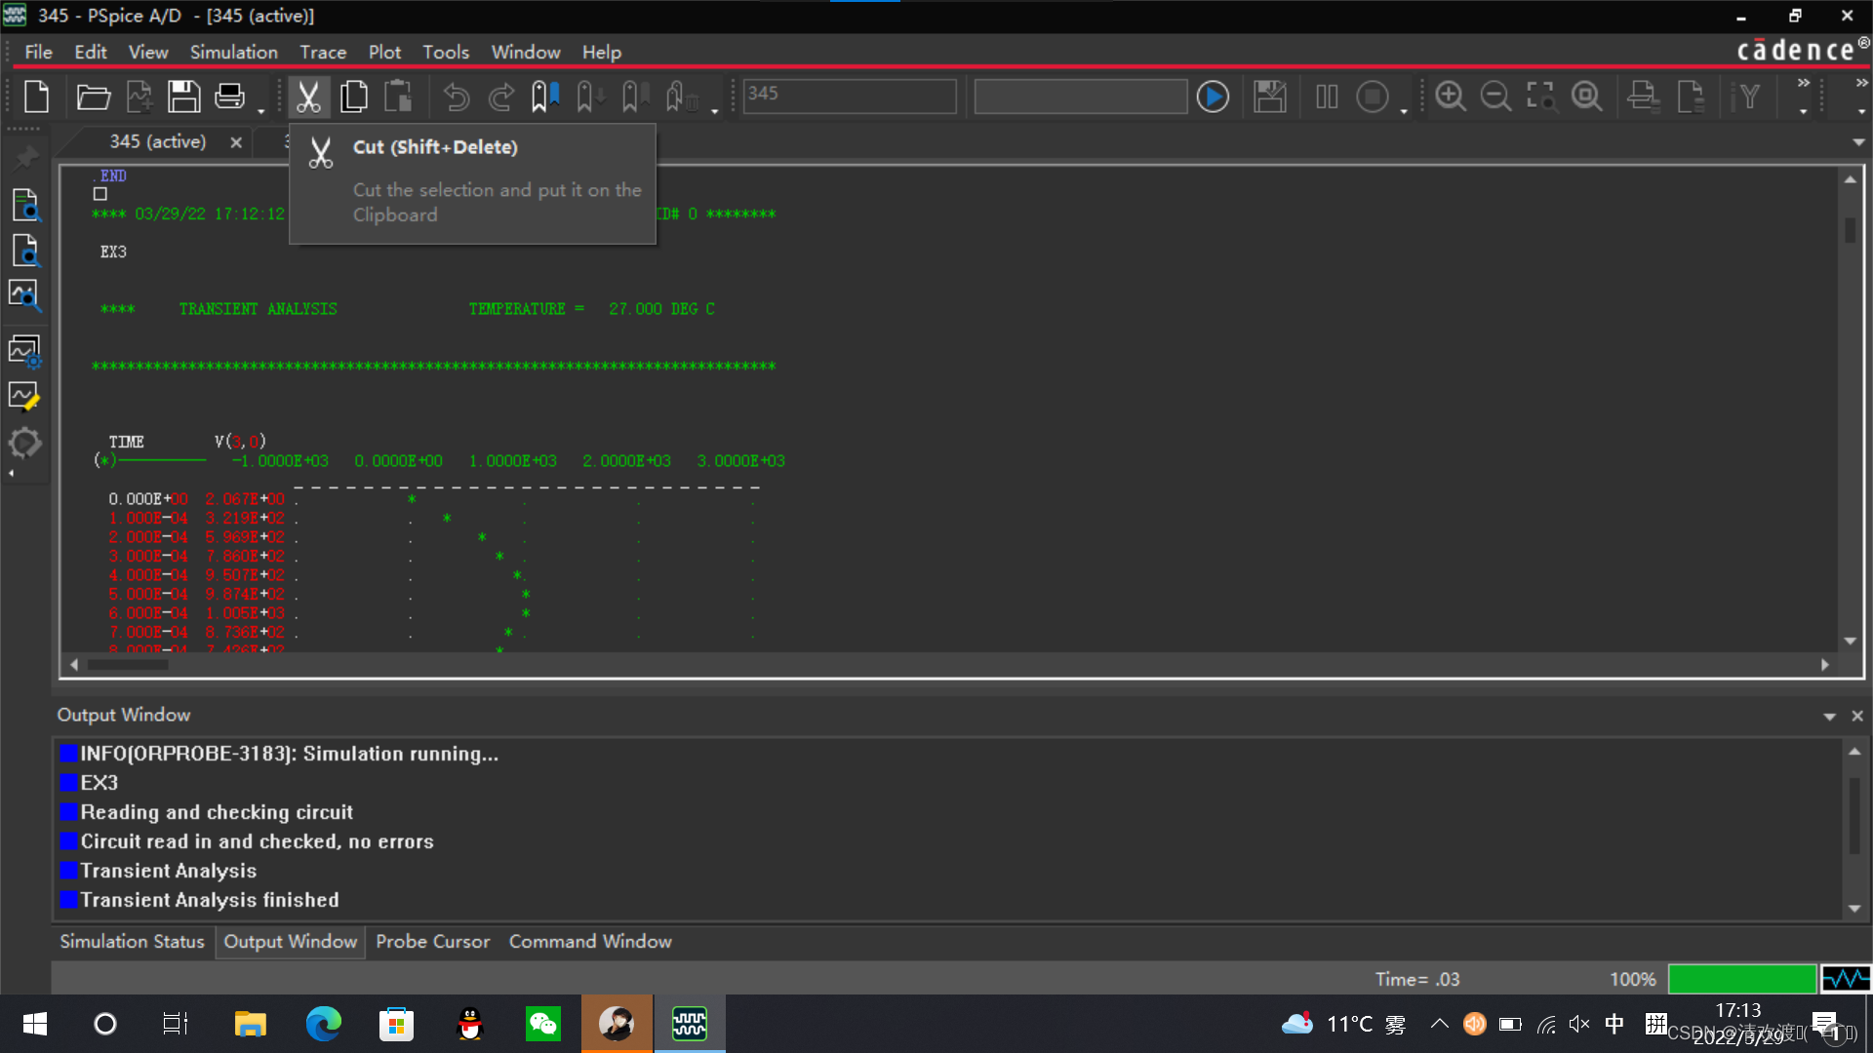Click the Run simulation play button

tap(1213, 97)
